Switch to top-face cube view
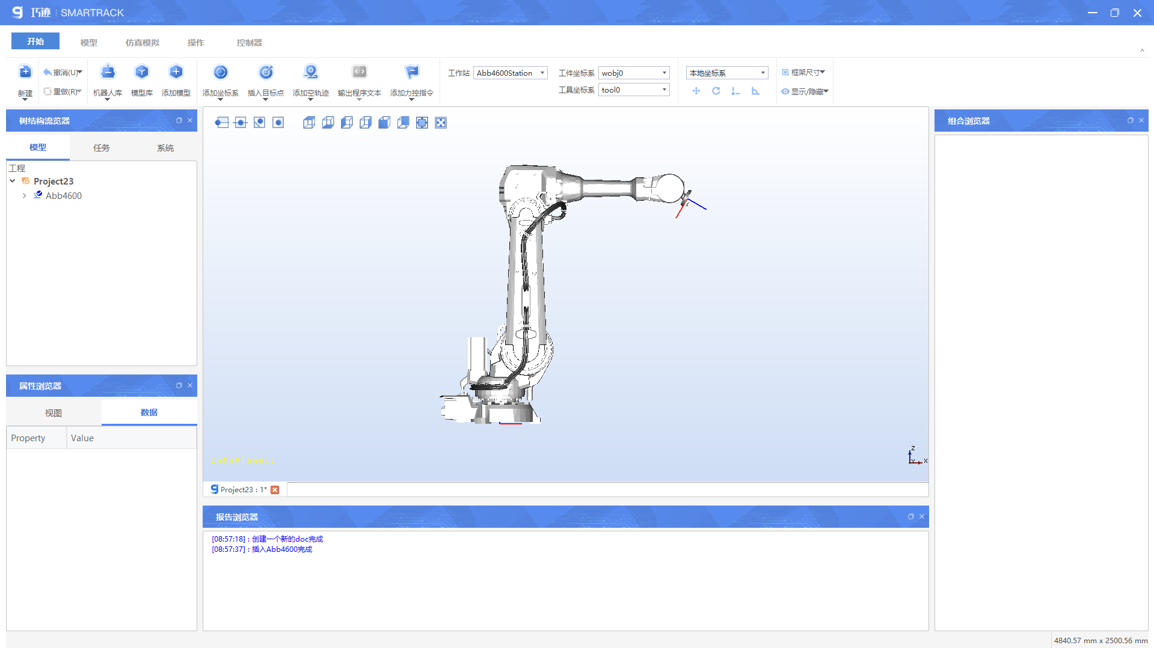This screenshot has height=648, width=1154. 309,123
